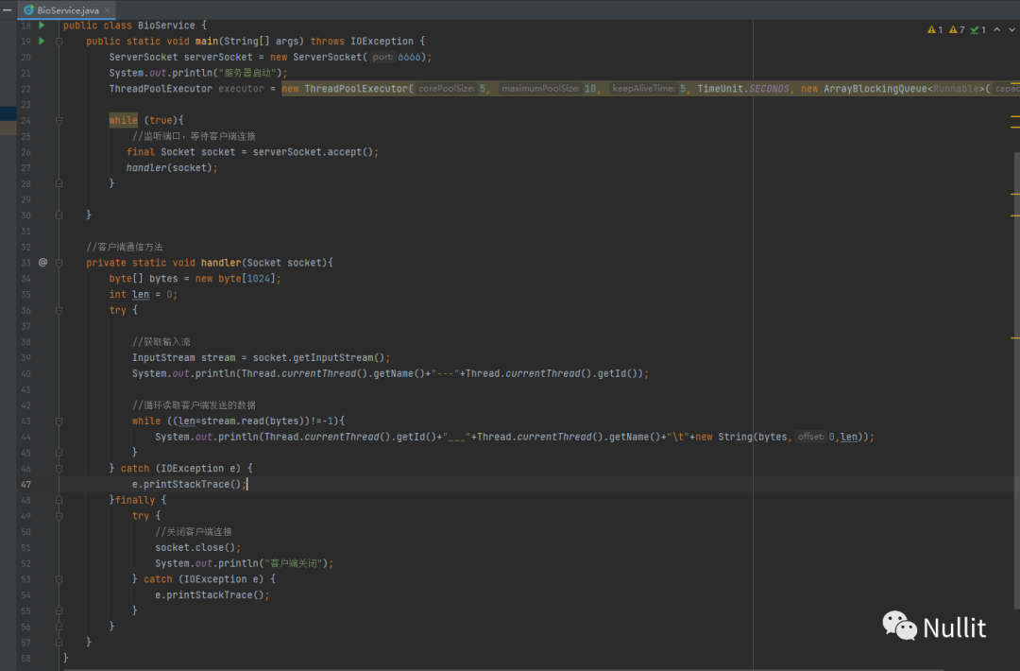Collapse the while read loop at line 43

coord(59,422)
